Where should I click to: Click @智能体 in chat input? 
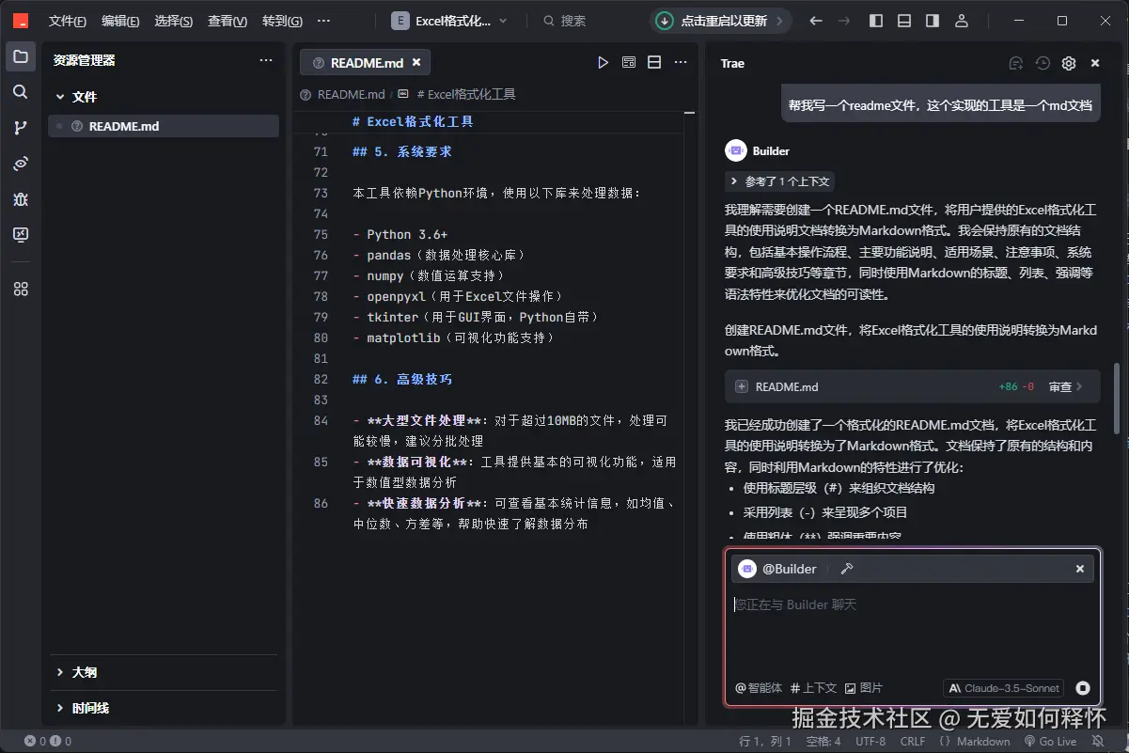pos(759,688)
